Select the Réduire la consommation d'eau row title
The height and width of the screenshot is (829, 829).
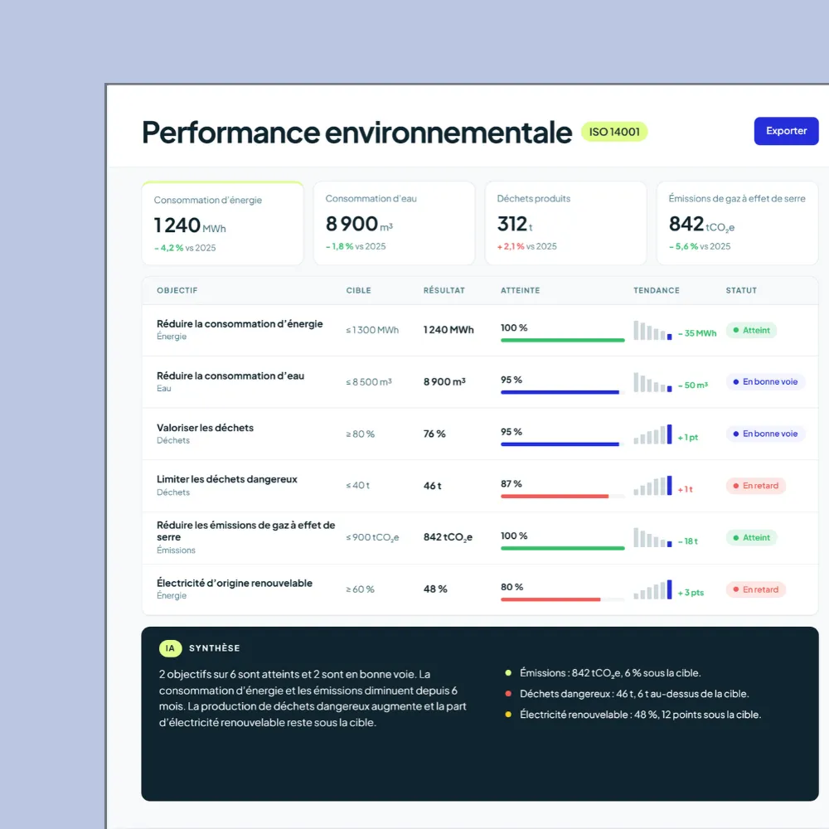point(230,376)
